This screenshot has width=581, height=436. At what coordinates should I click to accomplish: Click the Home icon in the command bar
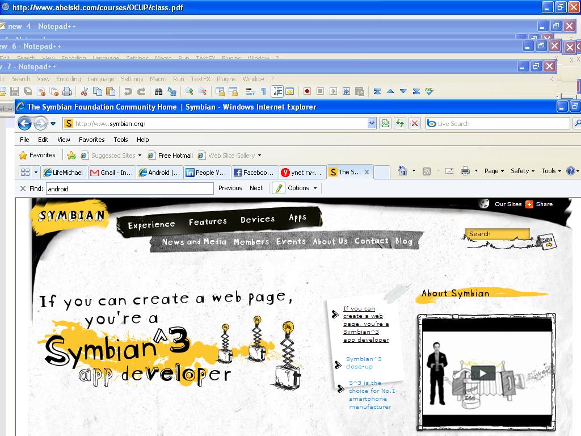(x=403, y=171)
